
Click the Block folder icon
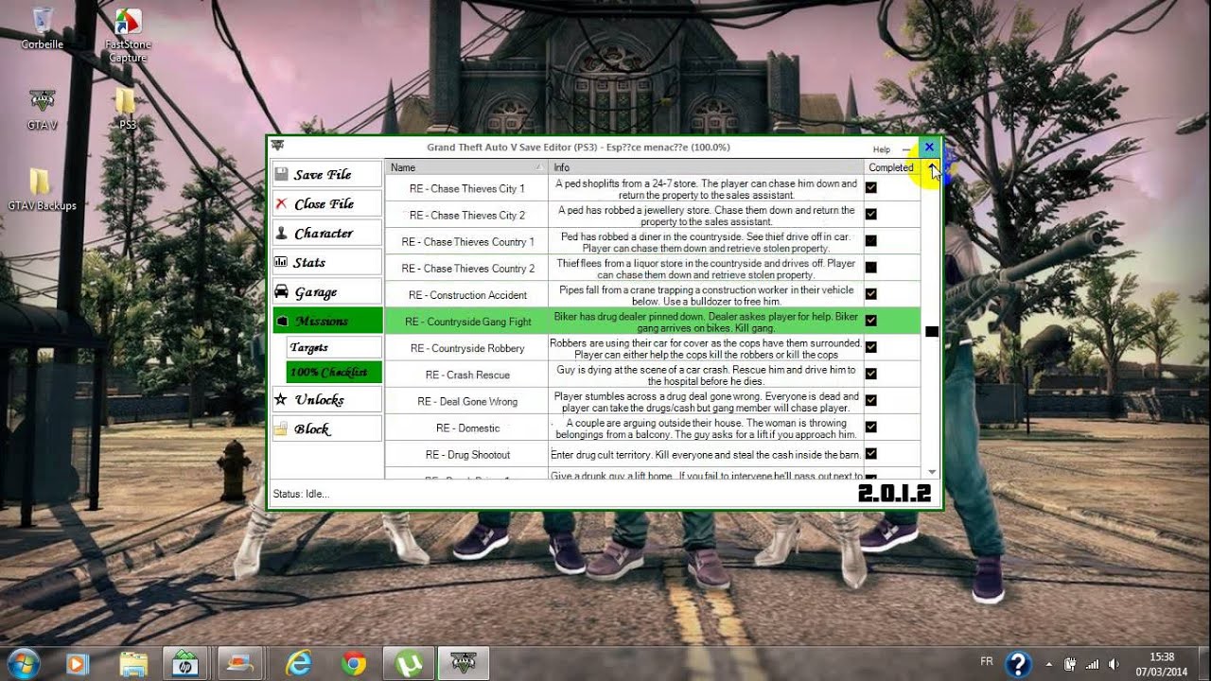[281, 428]
